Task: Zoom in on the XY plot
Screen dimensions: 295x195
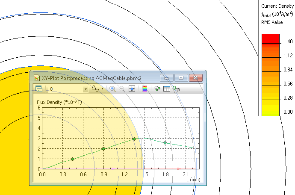Action: [x=112, y=89]
